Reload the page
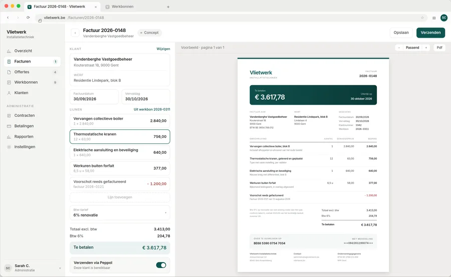The image size is (451, 277). (28, 18)
